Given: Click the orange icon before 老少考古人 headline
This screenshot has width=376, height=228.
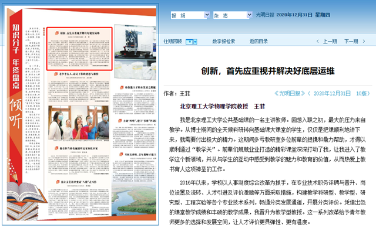Looking at the screenshot, I should [x=56, y=74].
